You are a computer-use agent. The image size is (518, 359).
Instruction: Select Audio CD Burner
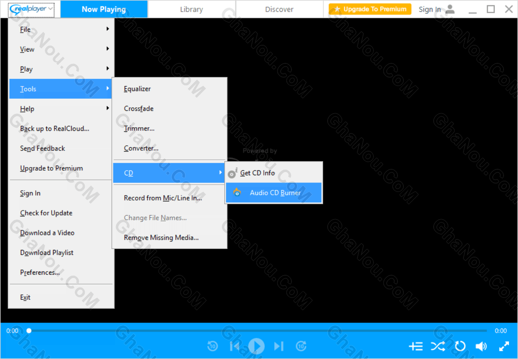275,193
